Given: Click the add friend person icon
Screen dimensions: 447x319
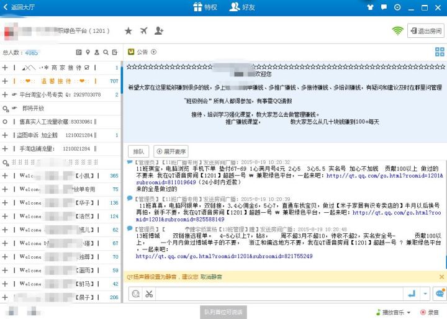Looking at the screenshot, I should point(160,30).
